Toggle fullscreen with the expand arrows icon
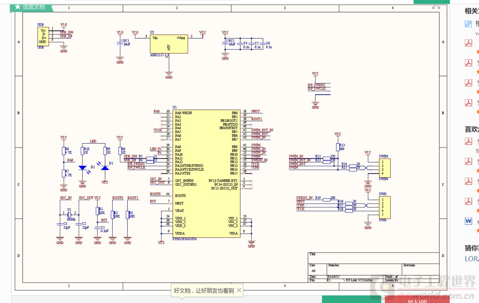 [436, 7]
